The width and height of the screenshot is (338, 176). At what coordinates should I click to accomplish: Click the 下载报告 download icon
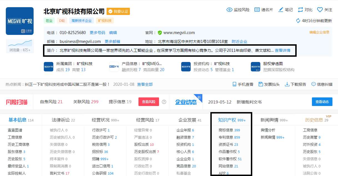pos(287,84)
